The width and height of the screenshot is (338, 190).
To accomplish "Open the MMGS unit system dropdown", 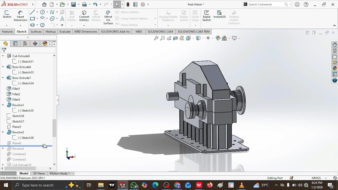I will tap(326, 178).
